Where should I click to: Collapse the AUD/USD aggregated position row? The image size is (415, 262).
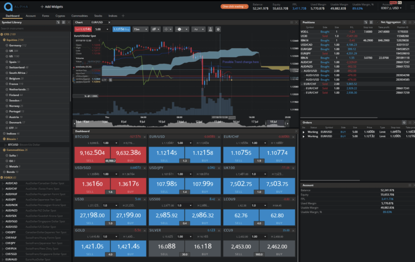tap(302, 71)
